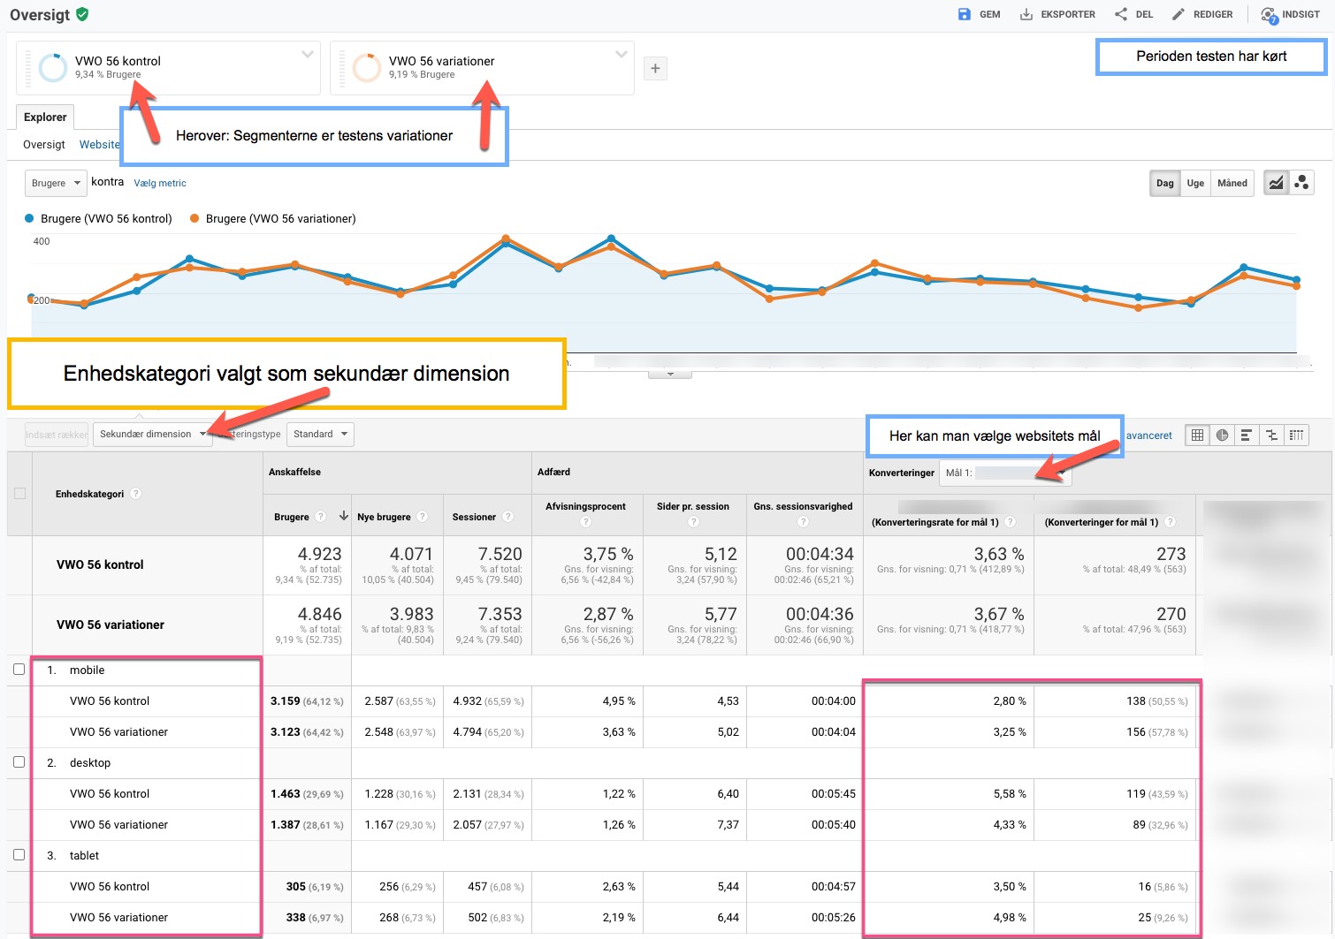Select the pie chart percentage view

1222,435
